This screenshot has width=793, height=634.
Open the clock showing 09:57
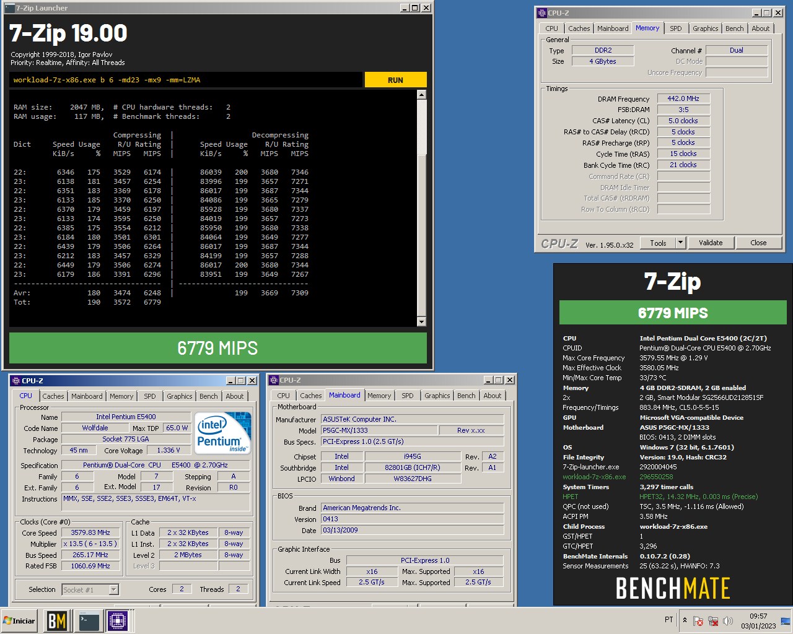[x=758, y=620]
